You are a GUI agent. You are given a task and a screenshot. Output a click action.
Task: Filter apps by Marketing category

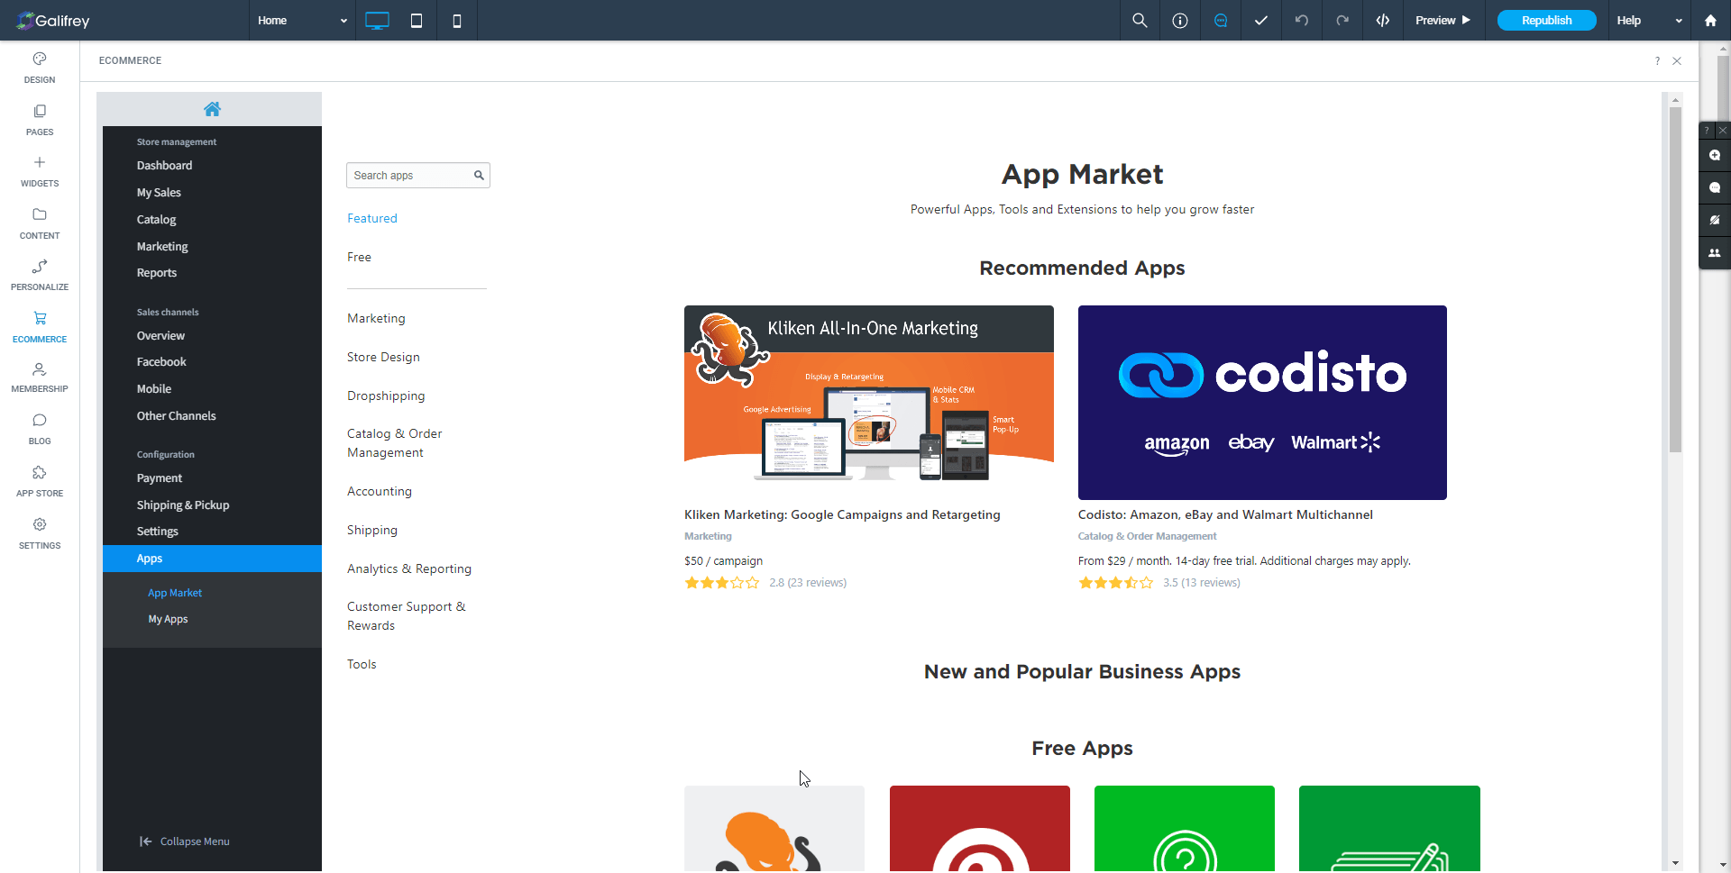pos(376,319)
